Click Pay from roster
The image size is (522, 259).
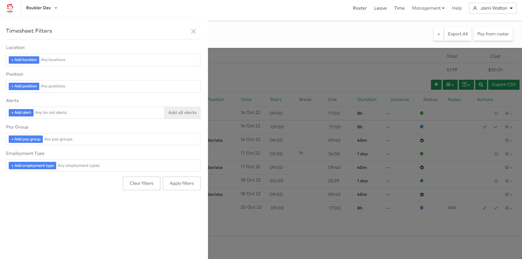point(493,34)
